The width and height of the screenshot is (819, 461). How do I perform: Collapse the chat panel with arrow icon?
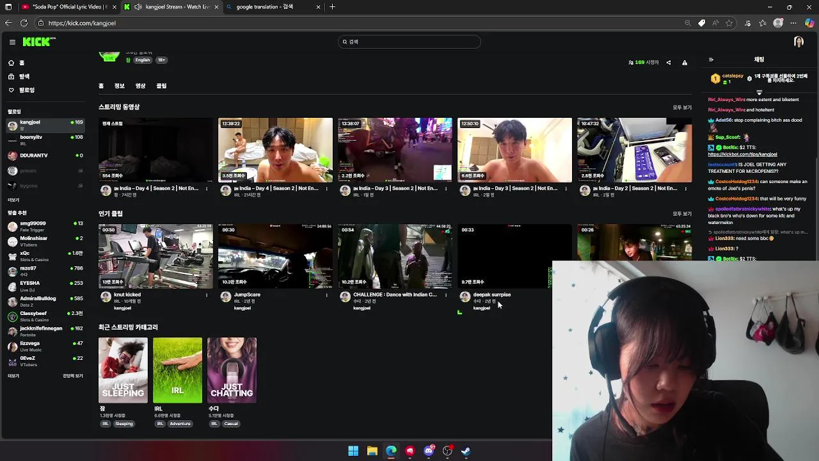pyautogui.click(x=711, y=60)
